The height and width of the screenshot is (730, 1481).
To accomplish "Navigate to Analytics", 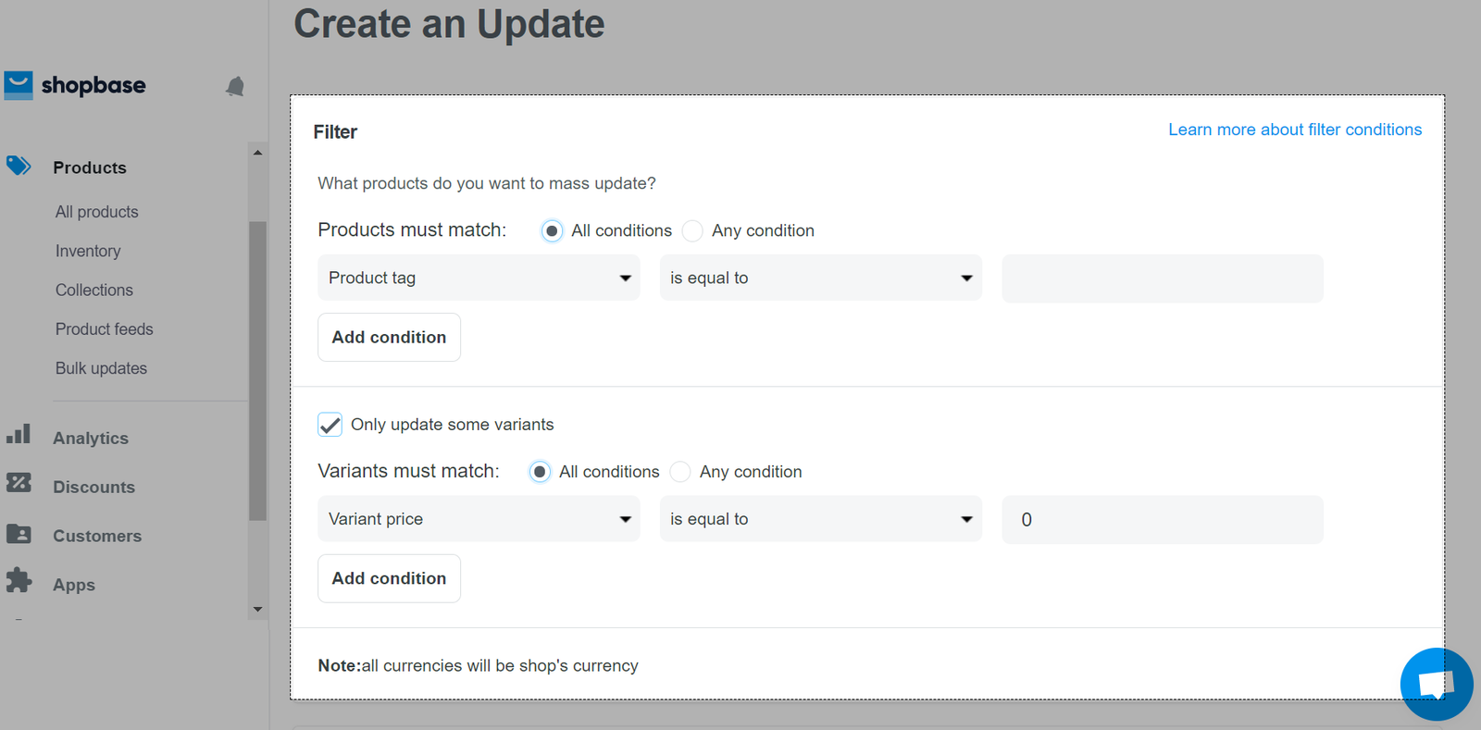I will click(91, 439).
